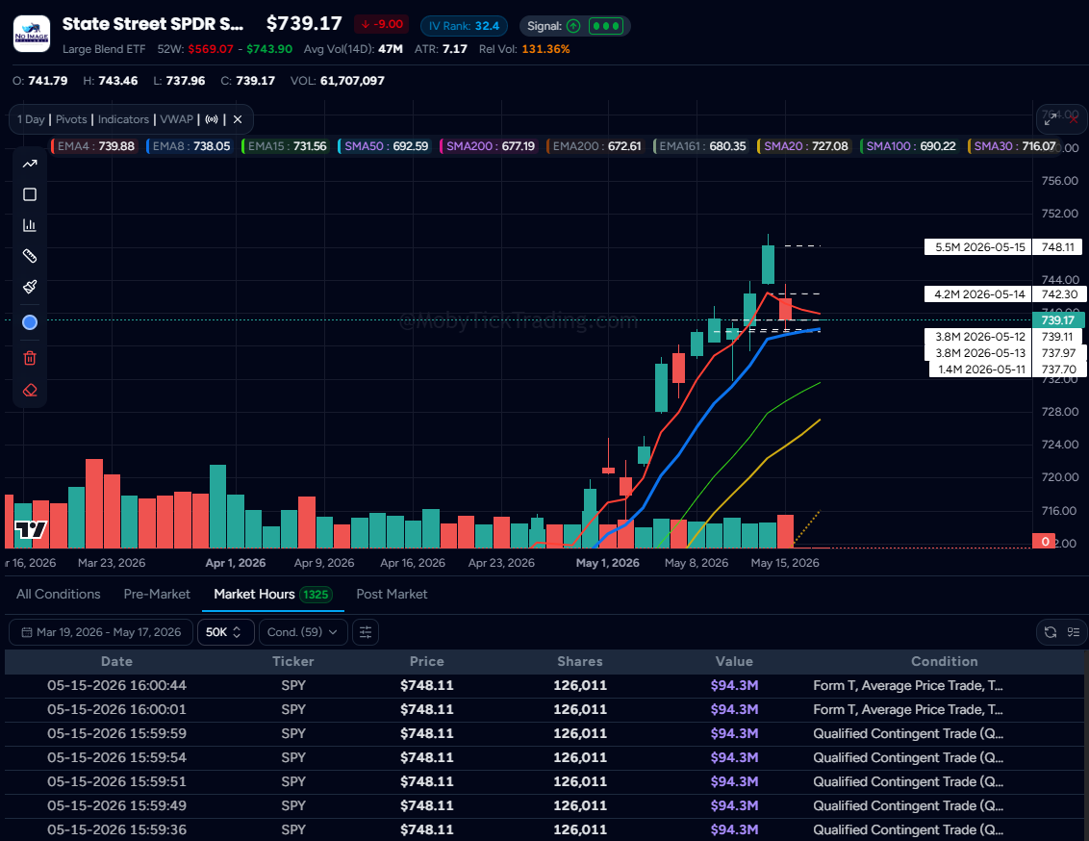The image size is (1089, 841).
Task: Open the bar chart style tool
Action: (30, 225)
